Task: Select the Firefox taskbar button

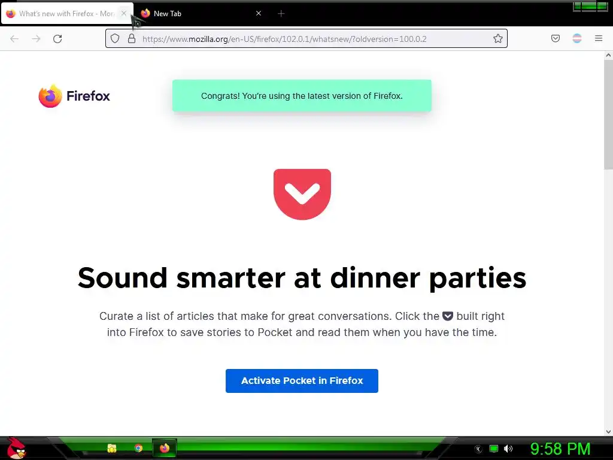Action: (x=165, y=448)
